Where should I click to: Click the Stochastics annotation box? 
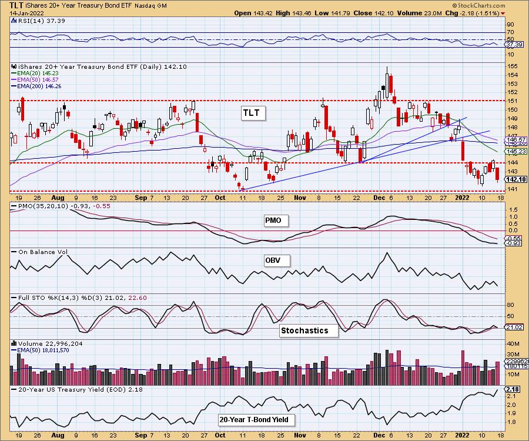(309, 330)
